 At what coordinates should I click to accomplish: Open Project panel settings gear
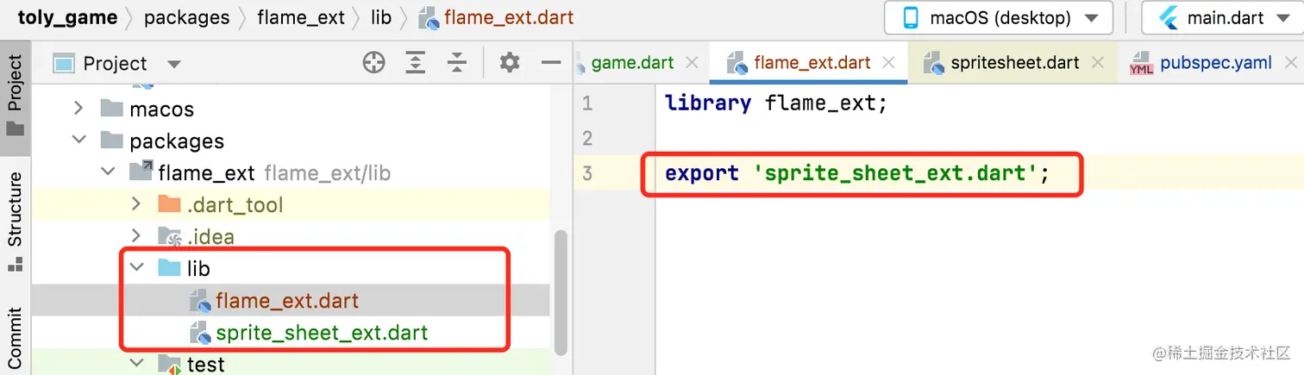tap(510, 62)
